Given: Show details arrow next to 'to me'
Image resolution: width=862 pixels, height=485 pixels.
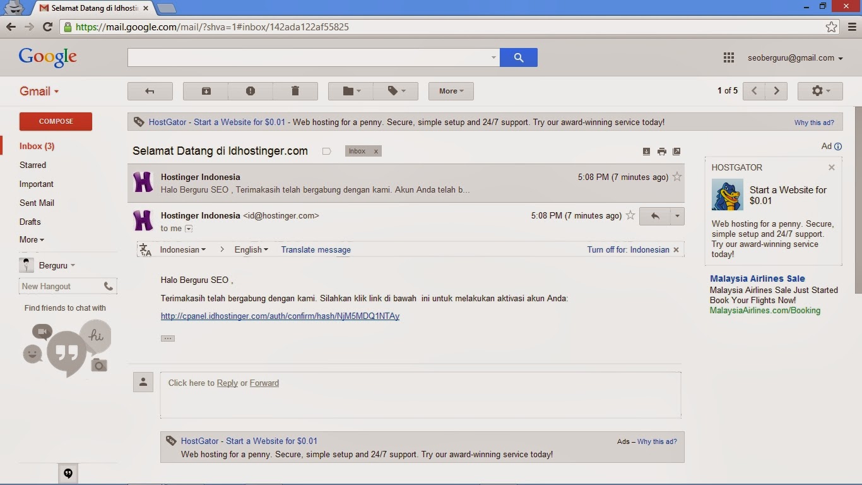Looking at the screenshot, I should [189, 229].
